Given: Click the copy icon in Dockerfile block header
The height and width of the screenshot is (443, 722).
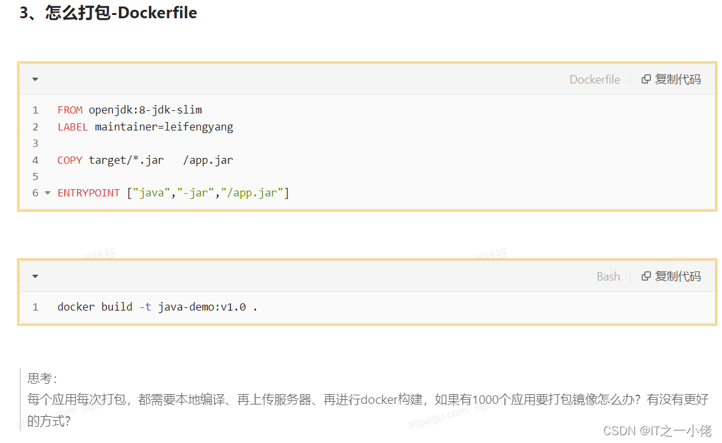Looking at the screenshot, I should pyautogui.click(x=646, y=79).
